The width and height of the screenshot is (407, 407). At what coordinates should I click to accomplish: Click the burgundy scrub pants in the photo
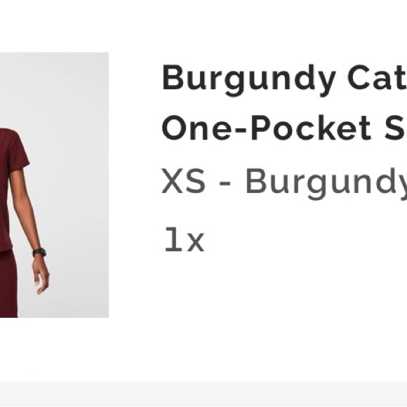(8, 283)
